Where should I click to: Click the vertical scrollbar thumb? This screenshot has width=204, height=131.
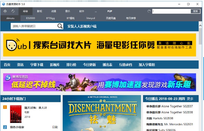coord(200,36)
